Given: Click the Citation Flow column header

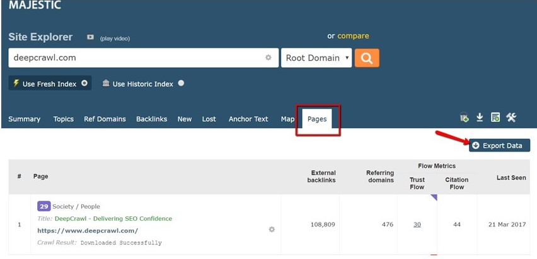Looking at the screenshot, I should click(x=457, y=183).
